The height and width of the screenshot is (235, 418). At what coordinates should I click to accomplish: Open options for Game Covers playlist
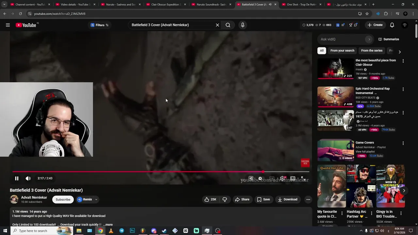403,143
